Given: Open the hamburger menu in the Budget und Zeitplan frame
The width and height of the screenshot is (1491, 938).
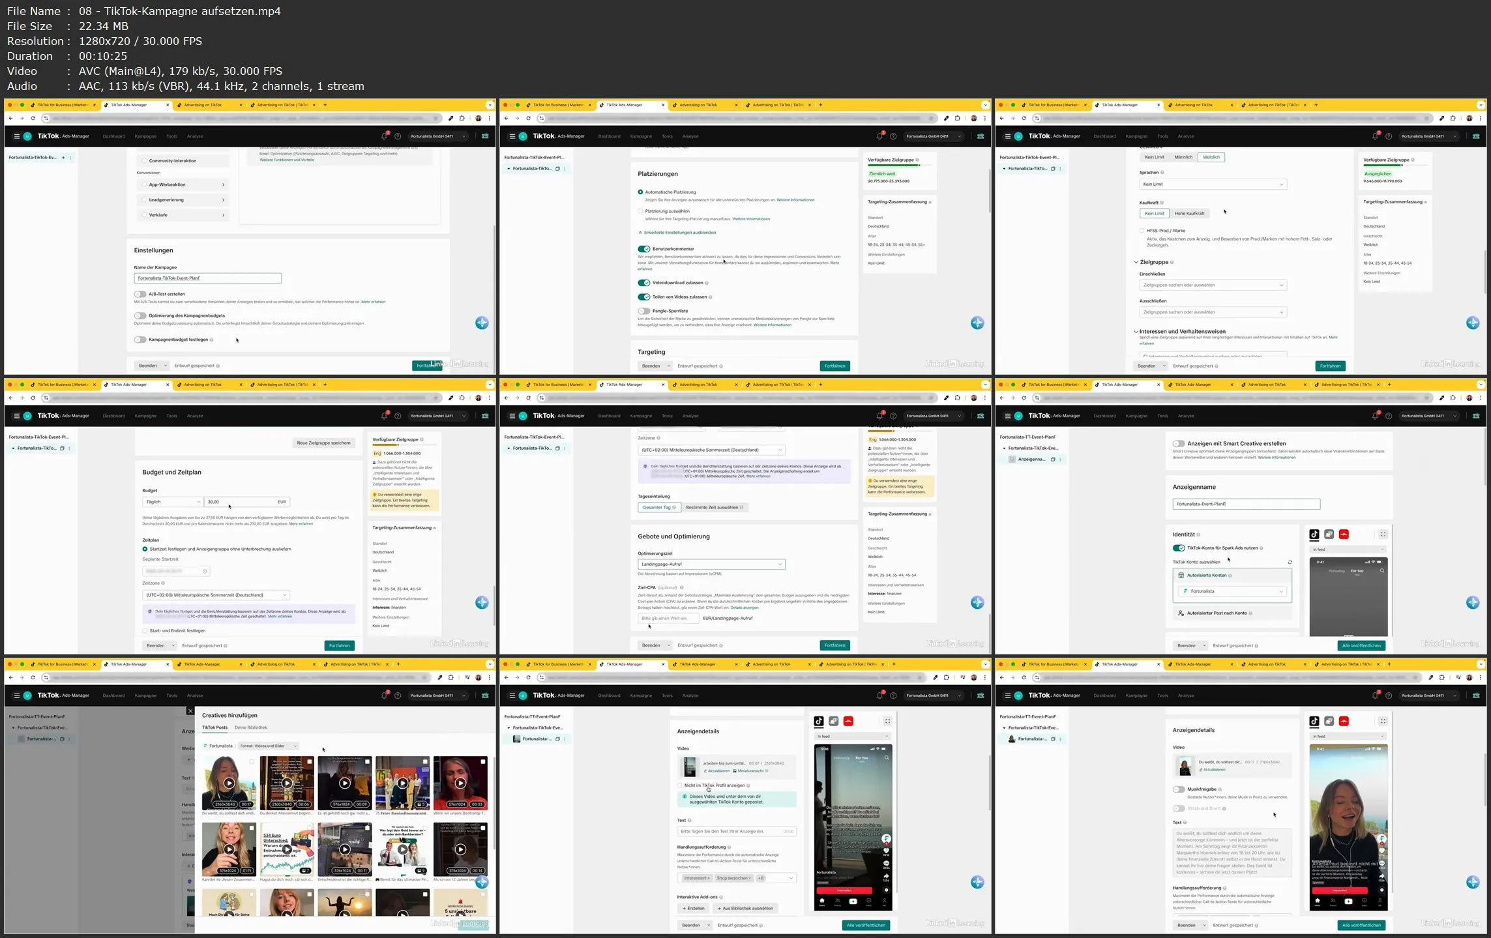Looking at the screenshot, I should [x=17, y=416].
